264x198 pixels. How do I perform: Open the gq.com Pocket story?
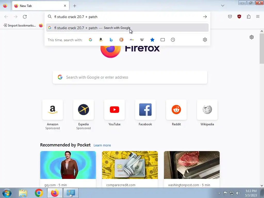(68, 169)
